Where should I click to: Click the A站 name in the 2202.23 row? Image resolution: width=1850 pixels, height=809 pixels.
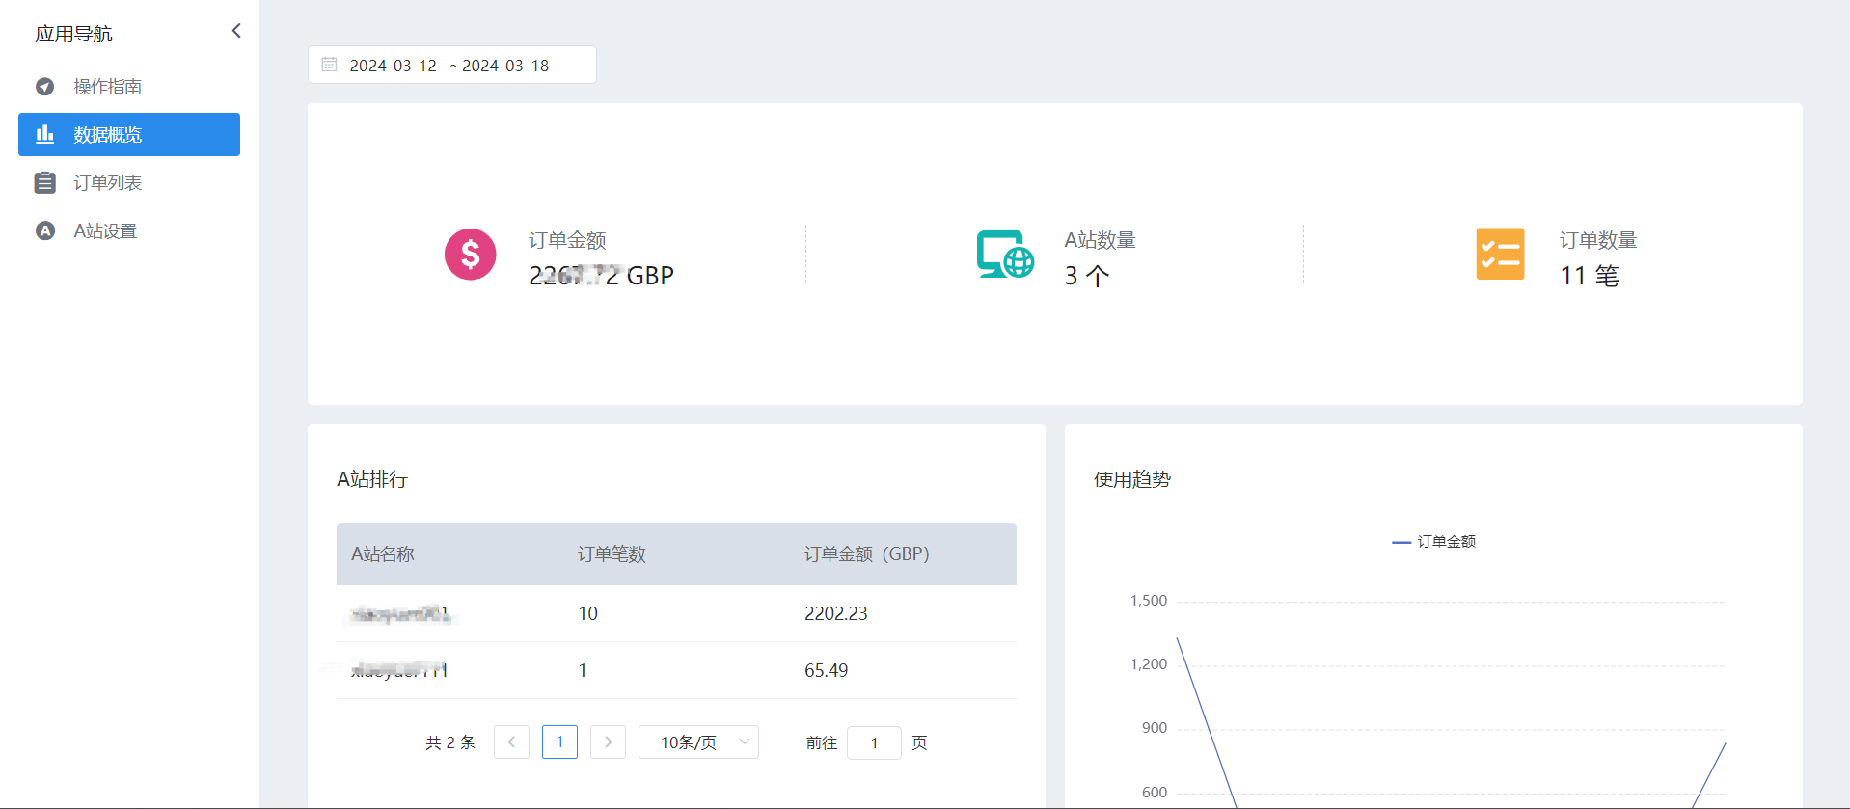pos(400,614)
